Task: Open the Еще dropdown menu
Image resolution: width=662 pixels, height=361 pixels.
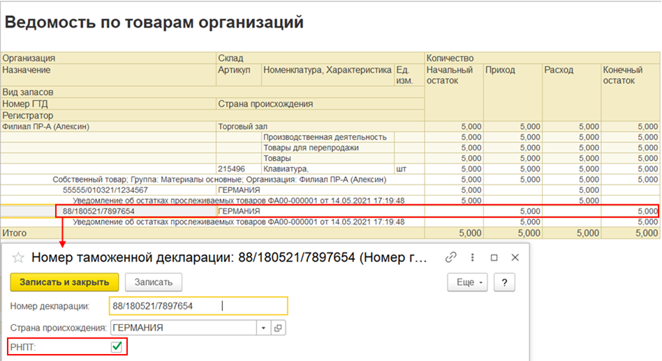Action: [x=466, y=282]
